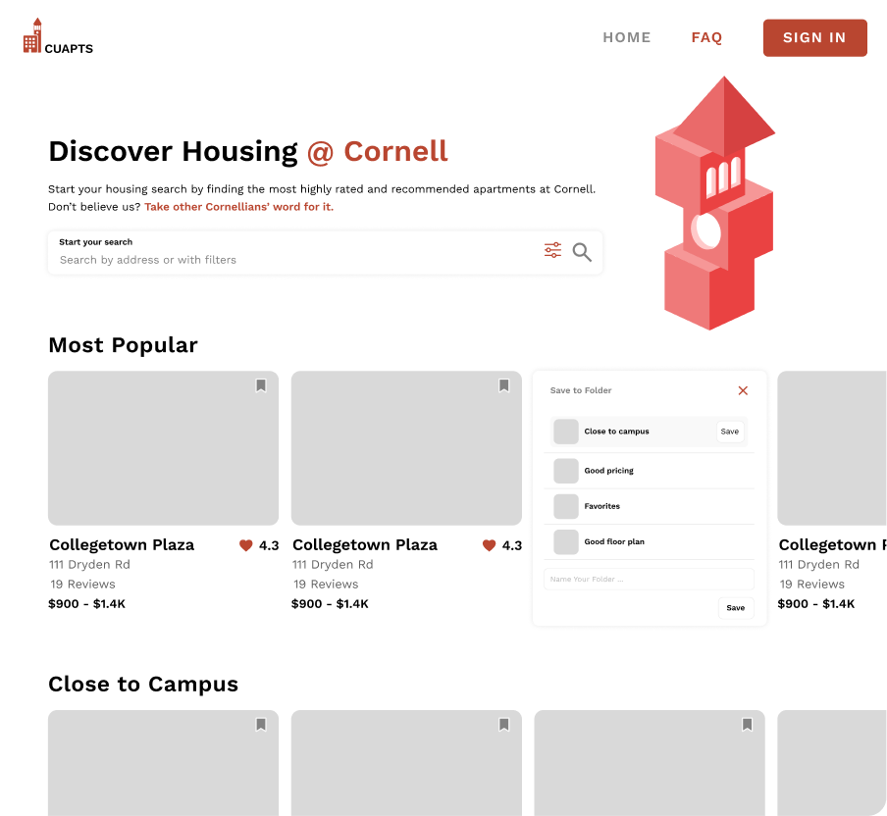The image size is (887, 816).
Task: Close the Save to Folder popup
Action: click(744, 390)
